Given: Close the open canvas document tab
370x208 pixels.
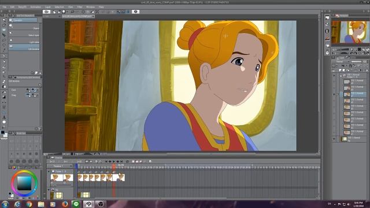Looking at the screenshot, I should pyautogui.click(x=93, y=16).
